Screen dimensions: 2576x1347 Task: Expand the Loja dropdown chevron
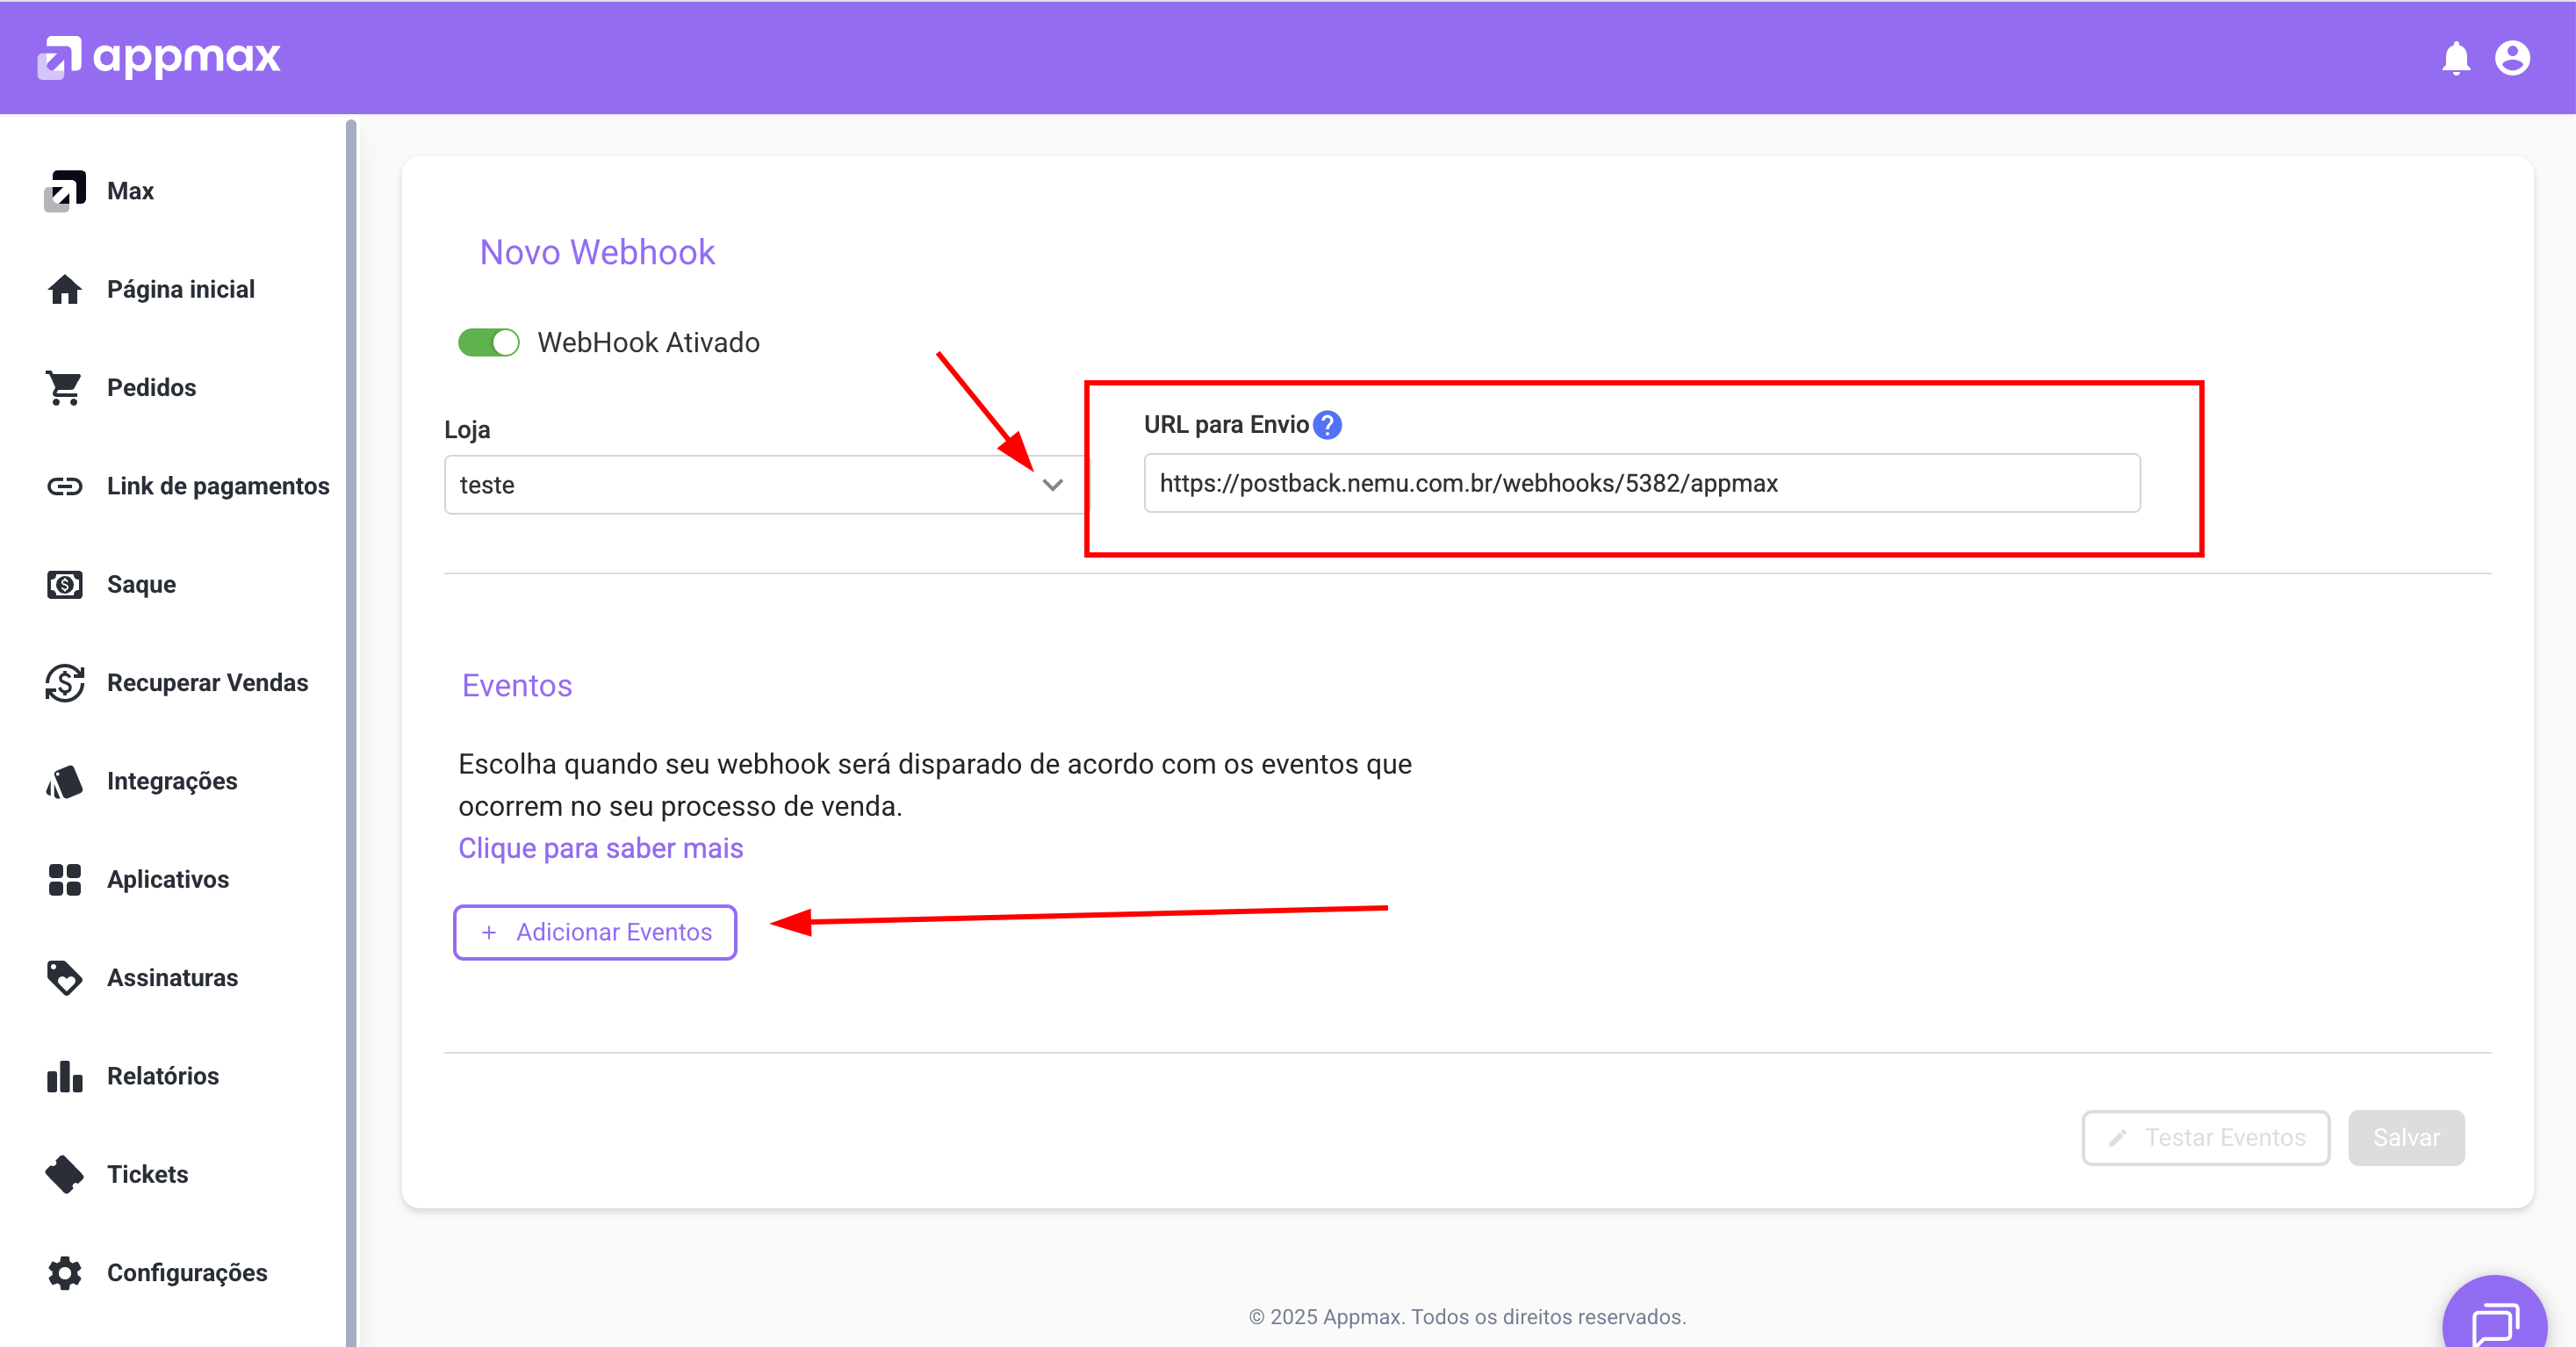(1052, 485)
